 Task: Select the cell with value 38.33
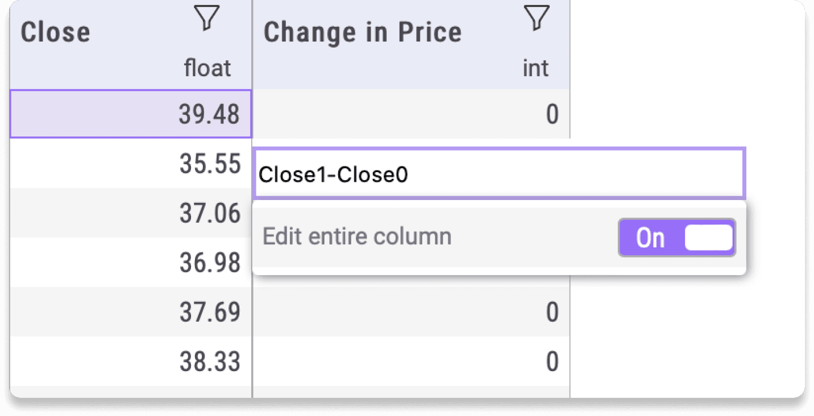pyautogui.click(x=131, y=361)
